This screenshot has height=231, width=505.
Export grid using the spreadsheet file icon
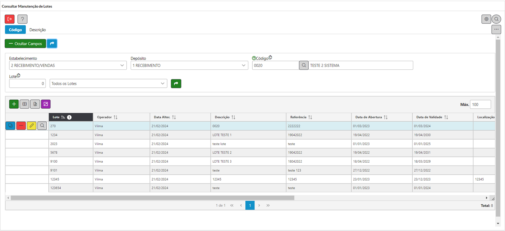tap(35, 104)
